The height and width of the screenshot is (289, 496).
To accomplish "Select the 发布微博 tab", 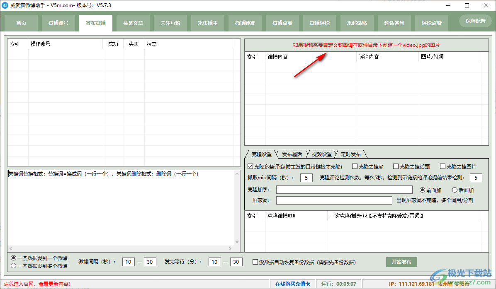I will coord(96,23).
